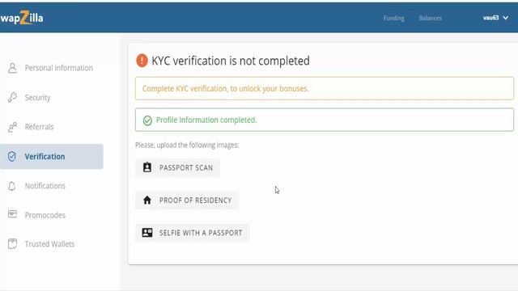Click the Personal information person icon
Image resolution: width=518 pixels, height=291 pixels.
(13, 68)
